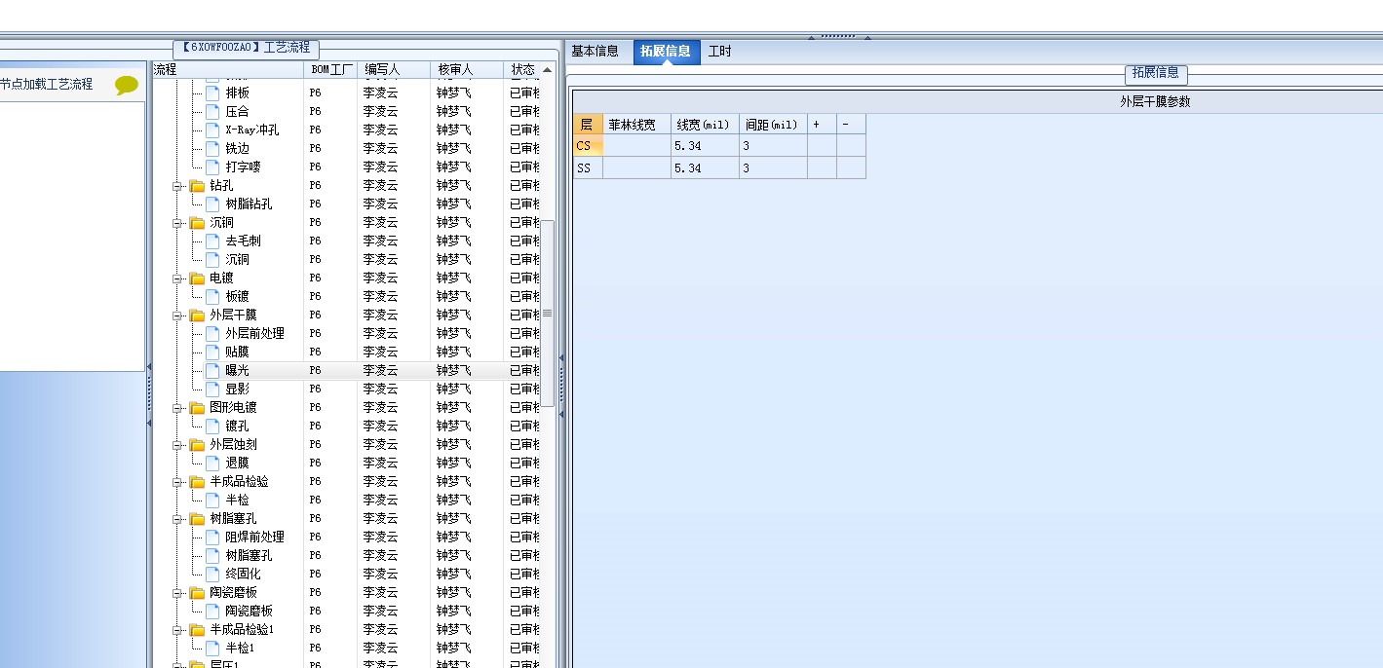This screenshot has height=668, width=1383.
Task: Switch to the 基本信息 tab
Action: 595,52
